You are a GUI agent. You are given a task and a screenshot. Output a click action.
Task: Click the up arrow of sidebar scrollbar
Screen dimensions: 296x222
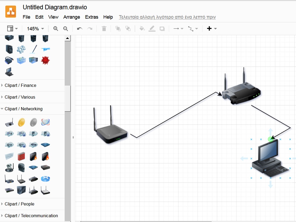tap(68, 38)
